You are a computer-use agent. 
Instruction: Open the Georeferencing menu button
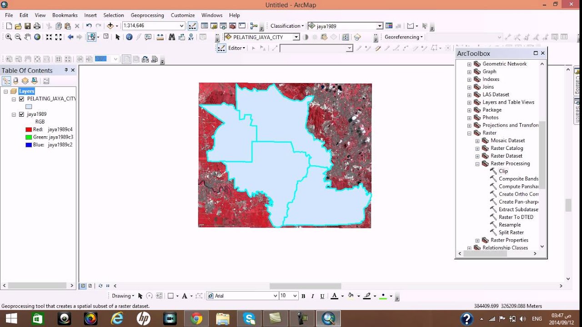pyautogui.click(x=404, y=37)
